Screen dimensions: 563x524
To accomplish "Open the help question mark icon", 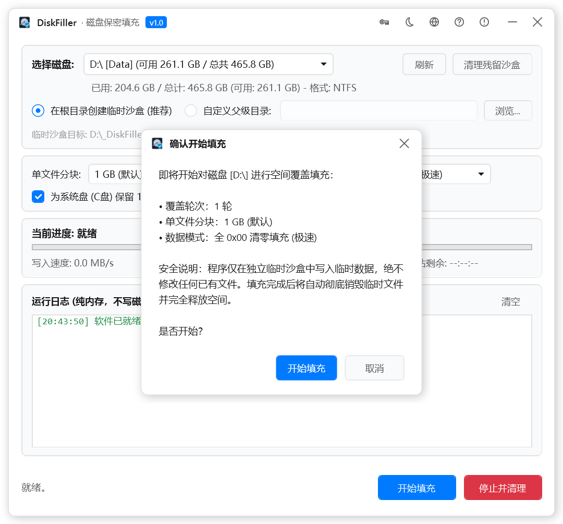I will [459, 22].
